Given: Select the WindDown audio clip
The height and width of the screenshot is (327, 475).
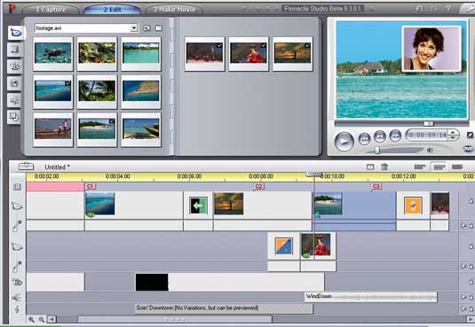Looking at the screenshot, I should pos(371,297).
